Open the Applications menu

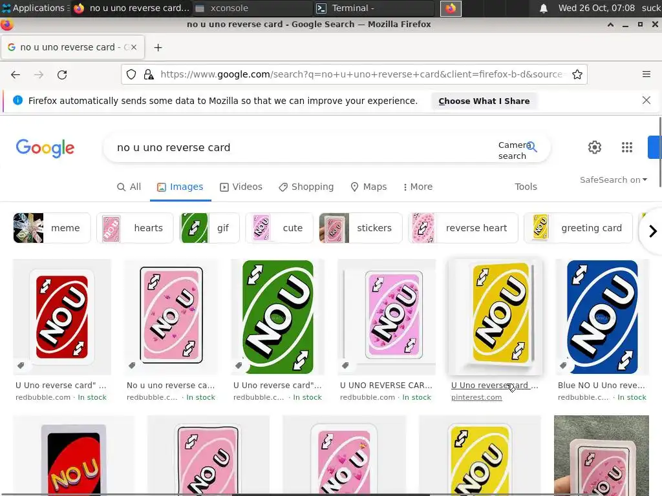[x=35, y=8]
